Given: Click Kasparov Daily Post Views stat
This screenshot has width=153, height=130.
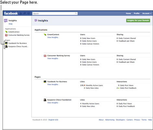Looking at the screenshot, I should (x=124, y=104).
